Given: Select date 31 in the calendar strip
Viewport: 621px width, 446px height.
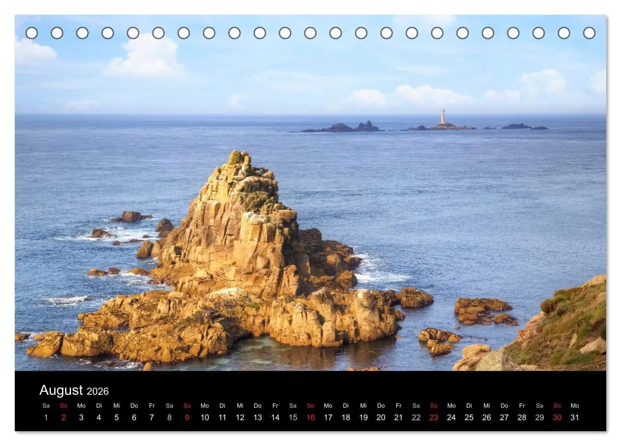Looking at the screenshot, I should [575, 417].
